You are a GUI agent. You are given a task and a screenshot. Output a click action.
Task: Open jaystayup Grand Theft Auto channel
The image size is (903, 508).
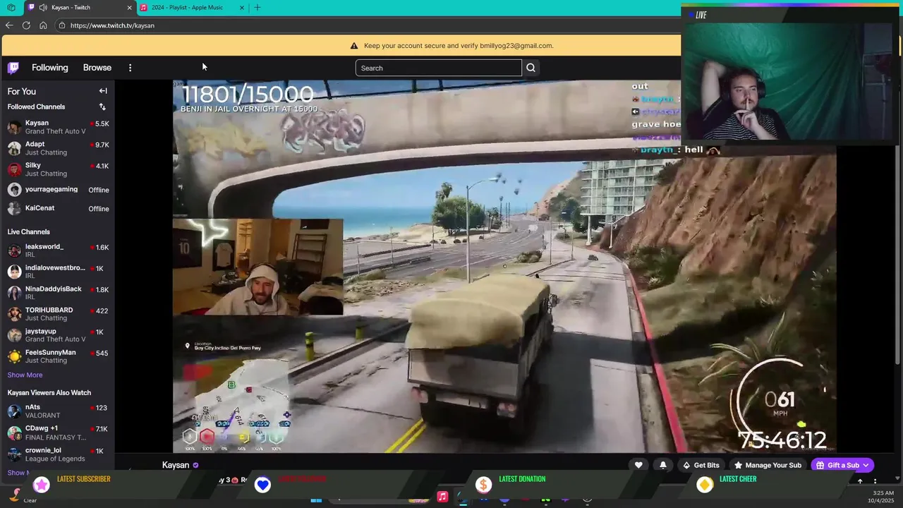(58, 335)
